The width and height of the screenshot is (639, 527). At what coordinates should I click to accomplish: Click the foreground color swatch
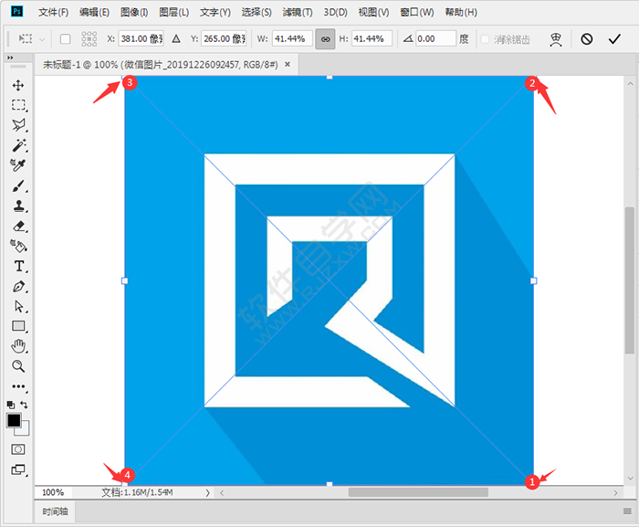pos(14,421)
